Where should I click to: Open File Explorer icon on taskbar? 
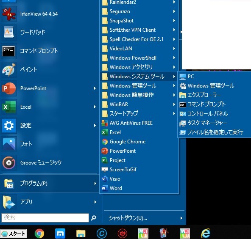(81, 234)
